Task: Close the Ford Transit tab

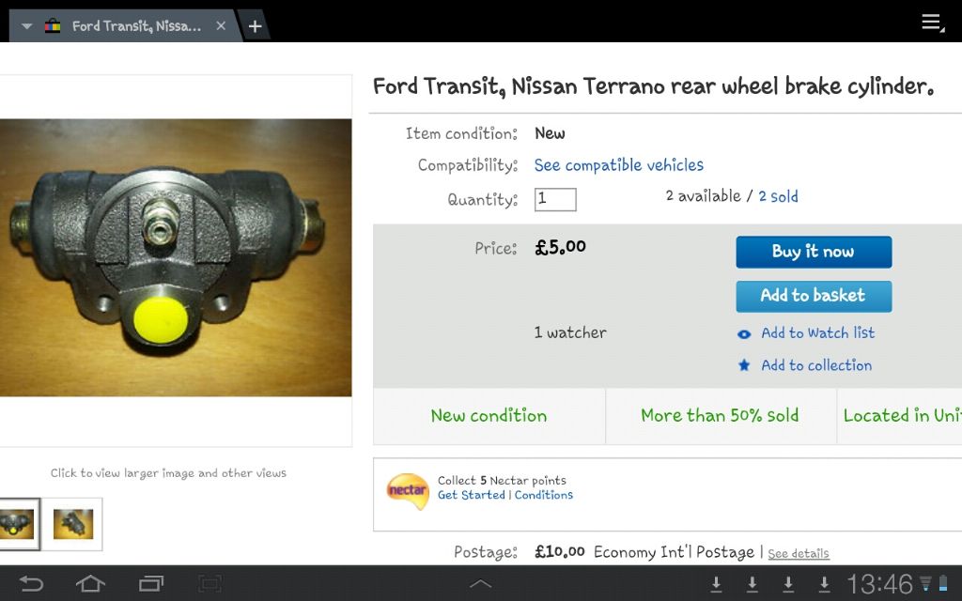Action: click(221, 25)
